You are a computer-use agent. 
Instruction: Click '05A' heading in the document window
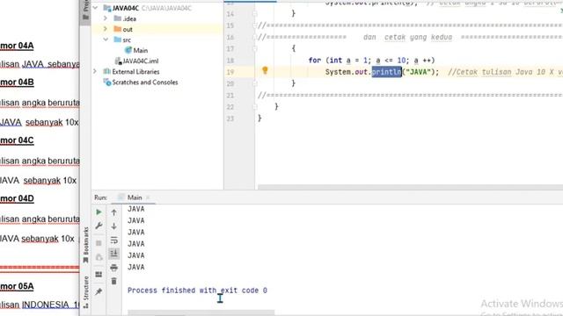pos(26,286)
